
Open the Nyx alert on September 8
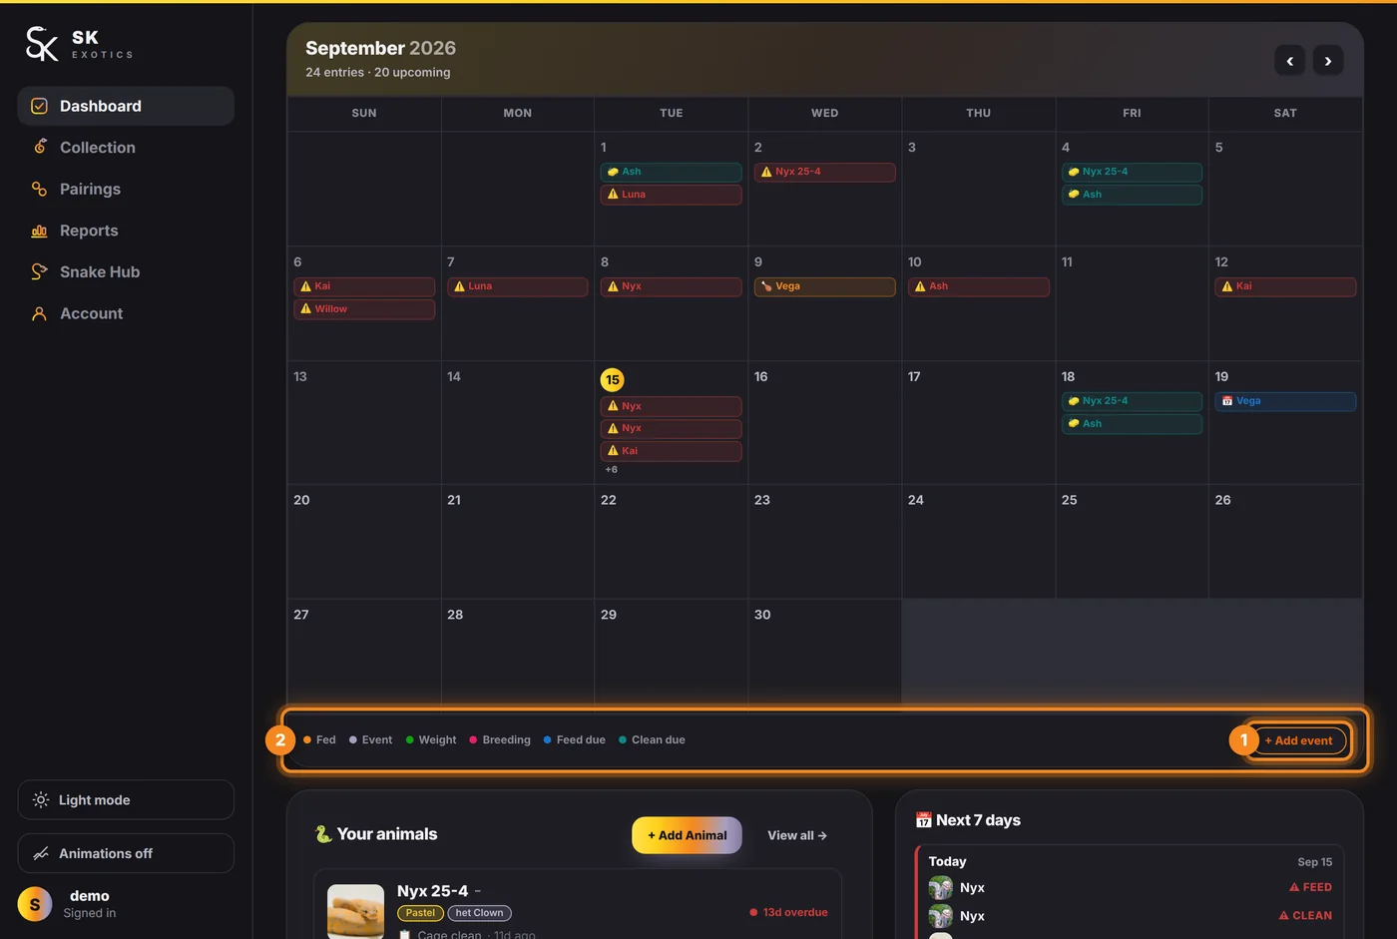pos(671,286)
